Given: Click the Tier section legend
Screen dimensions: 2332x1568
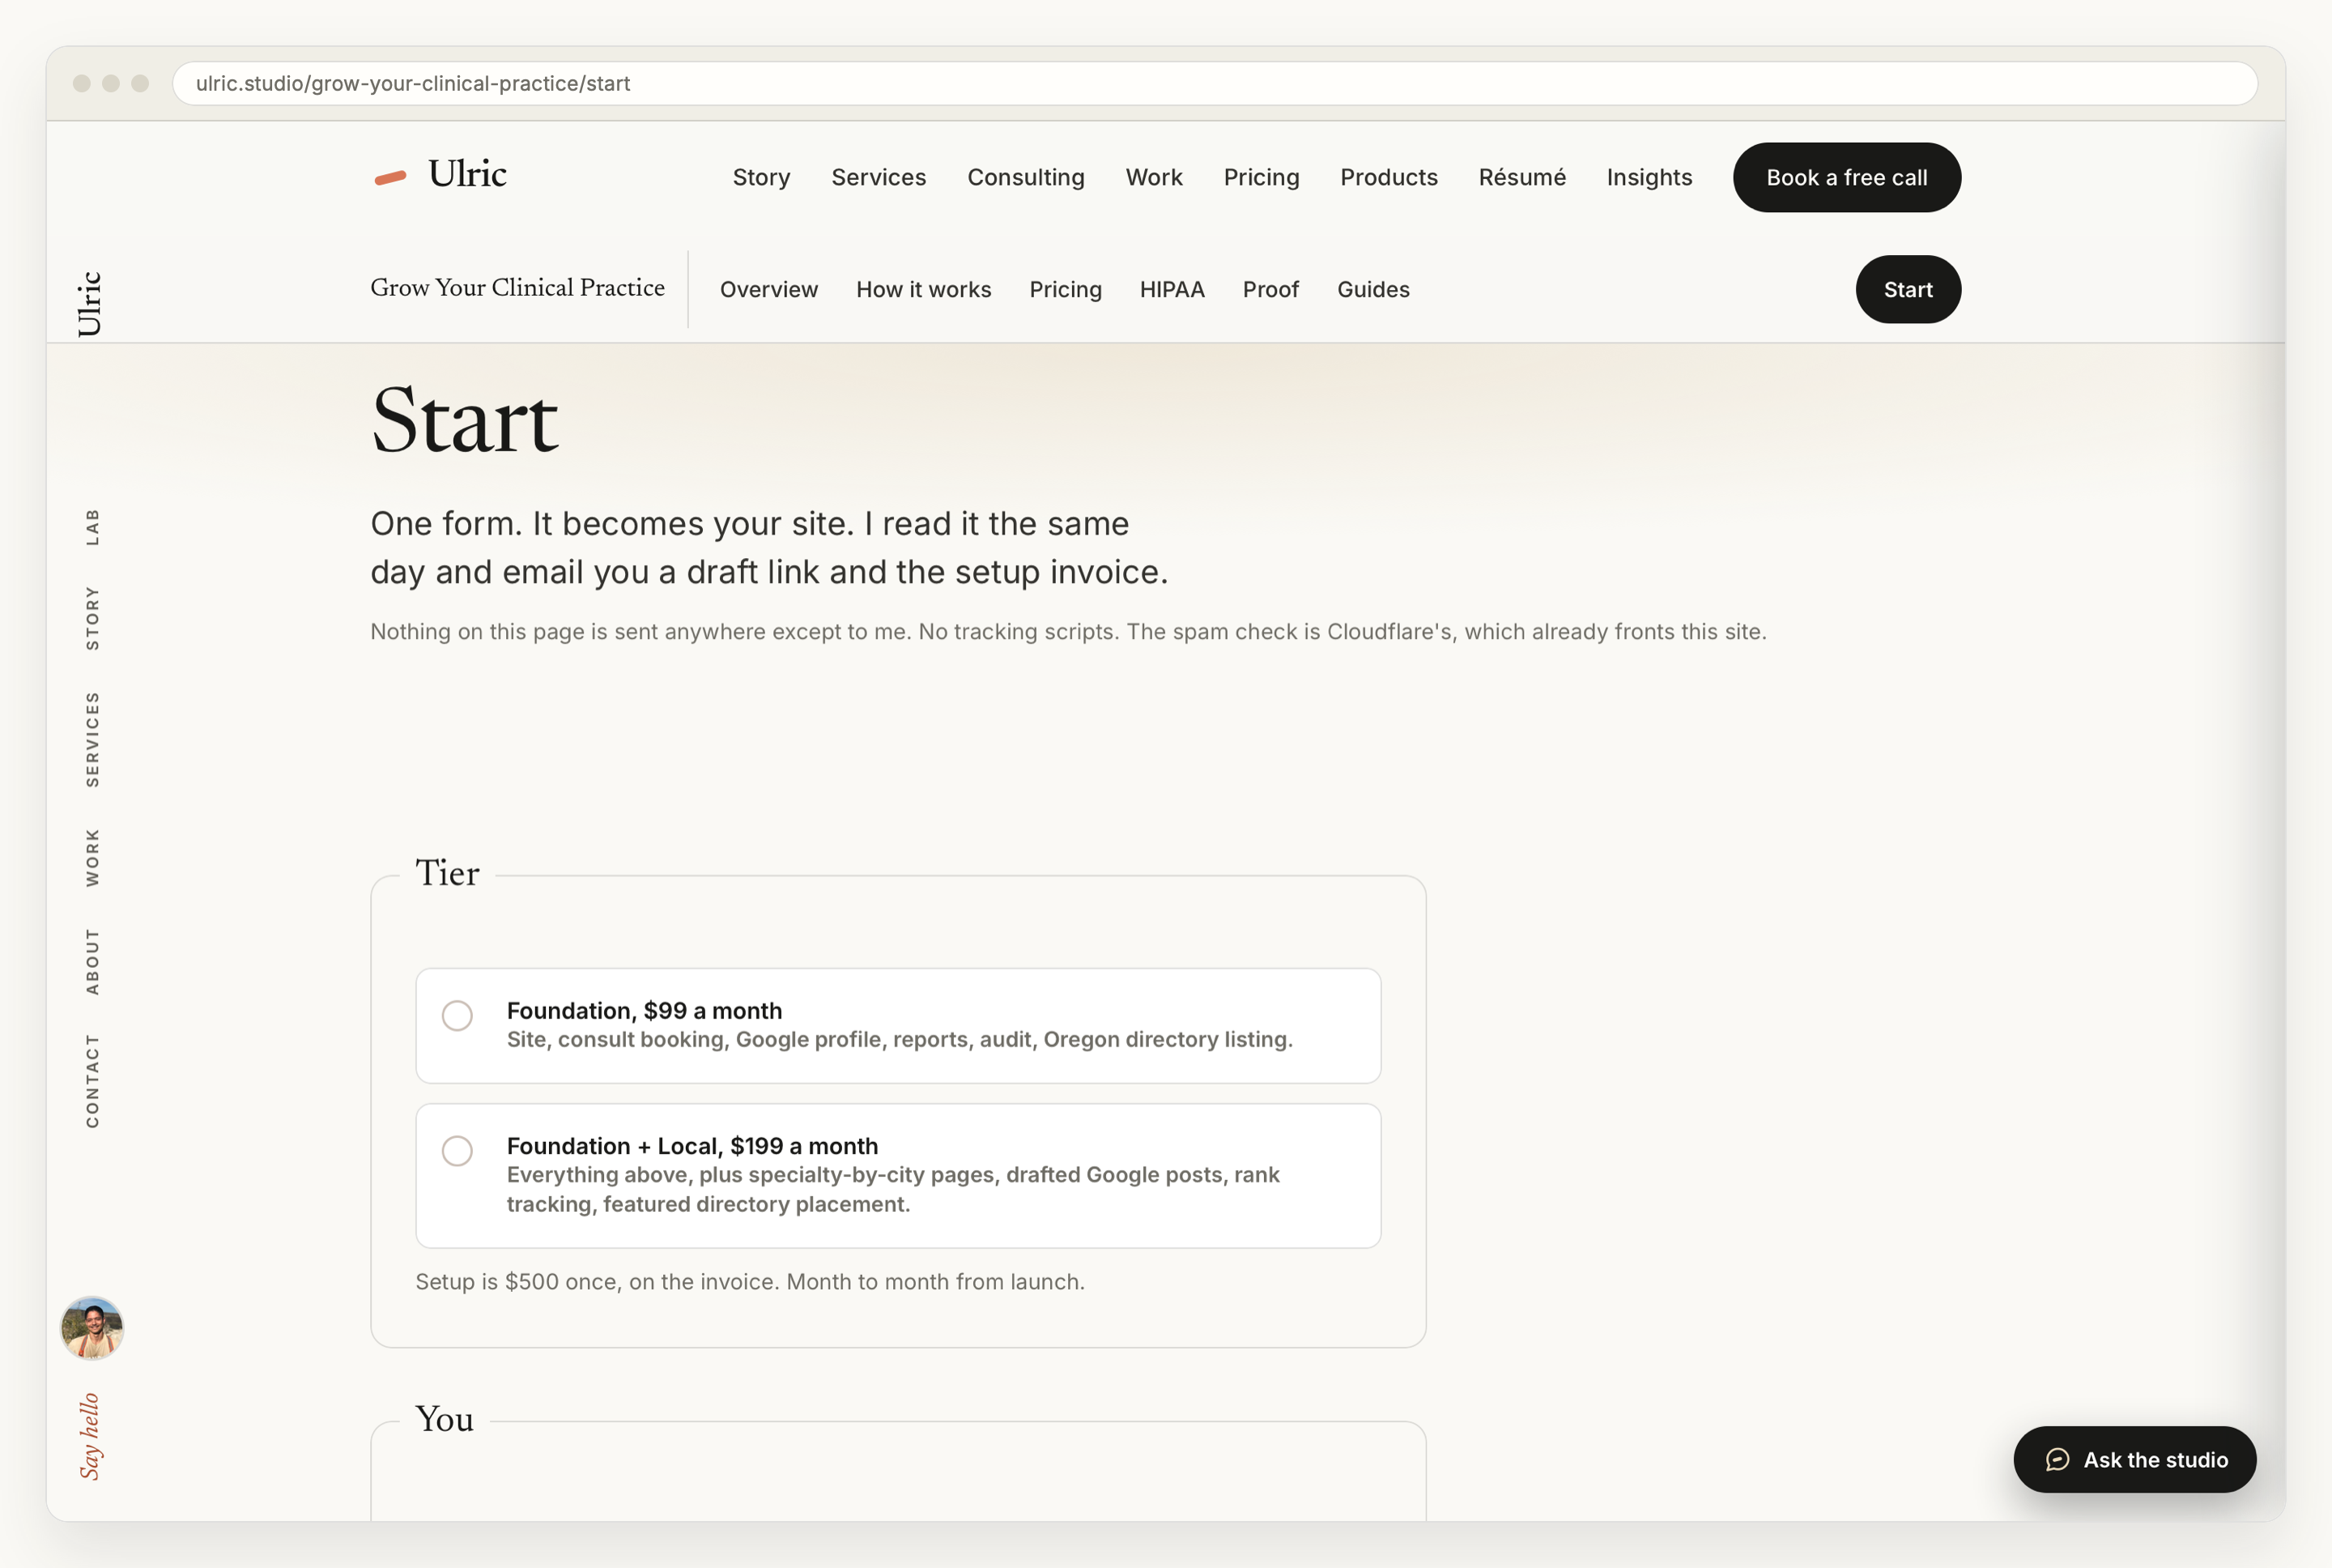Looking at the screenshot, I should tap(447, 873).
